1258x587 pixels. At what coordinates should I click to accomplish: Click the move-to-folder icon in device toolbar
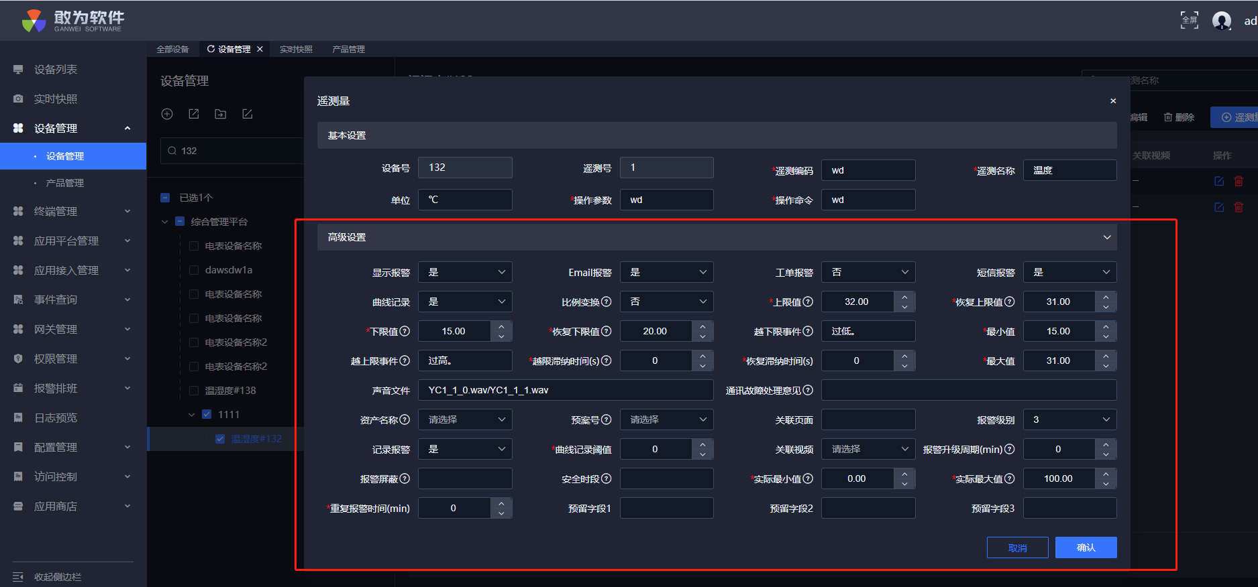pos(220,114)
